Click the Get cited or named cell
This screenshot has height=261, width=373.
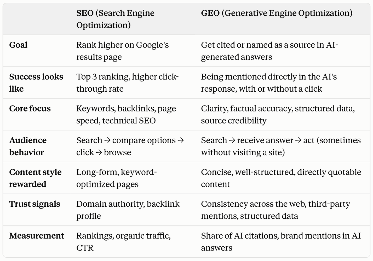[x=269, y=51]
